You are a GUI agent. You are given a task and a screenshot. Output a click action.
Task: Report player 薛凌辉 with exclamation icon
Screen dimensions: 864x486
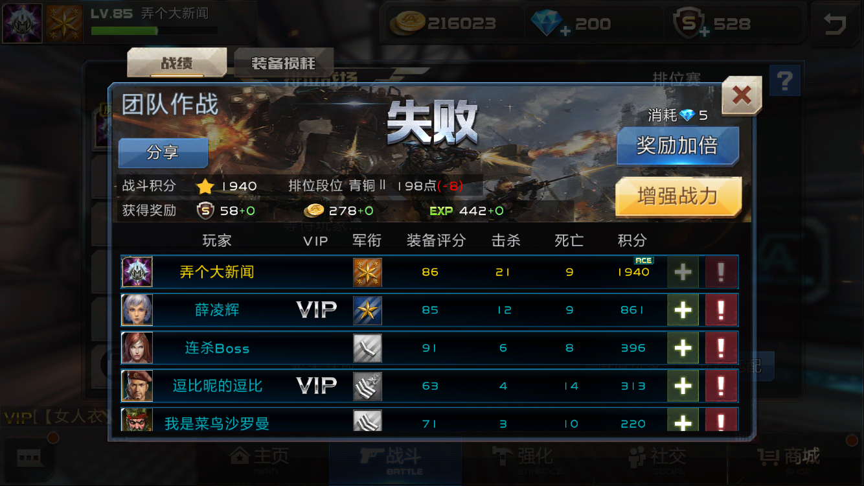tap(721, 310)
